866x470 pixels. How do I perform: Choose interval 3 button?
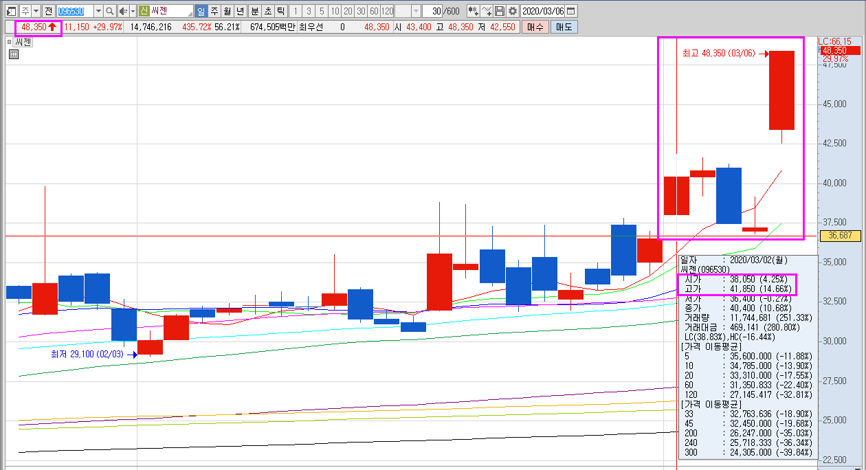[309, 11]
